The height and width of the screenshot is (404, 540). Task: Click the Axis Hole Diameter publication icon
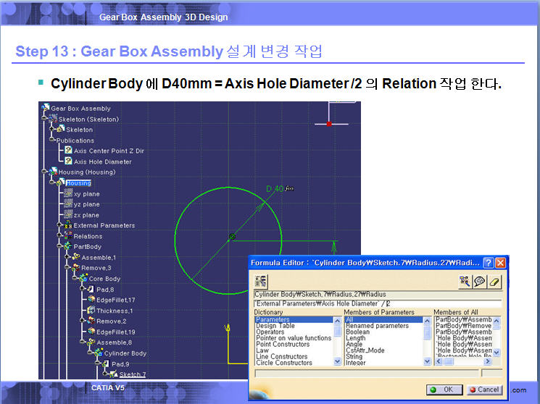(x=68, y=161)
